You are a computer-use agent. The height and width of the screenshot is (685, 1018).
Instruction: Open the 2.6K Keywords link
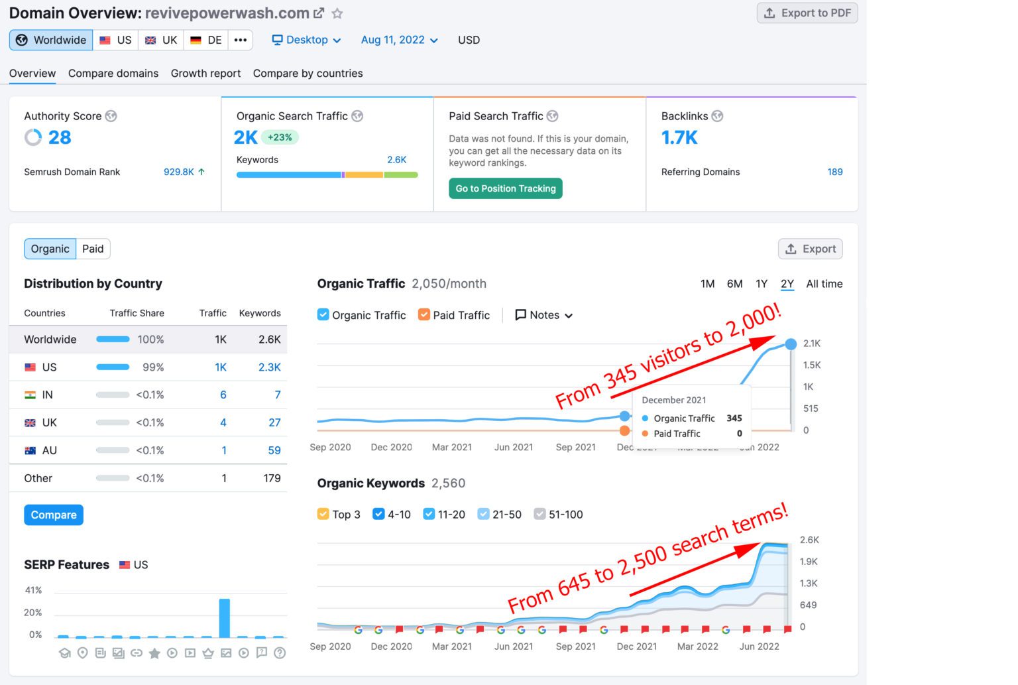(x=397, y=160)
